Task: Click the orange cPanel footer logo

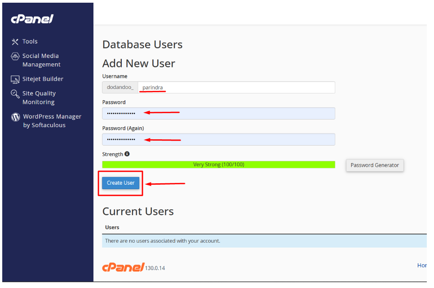Action: pos(123,267)
